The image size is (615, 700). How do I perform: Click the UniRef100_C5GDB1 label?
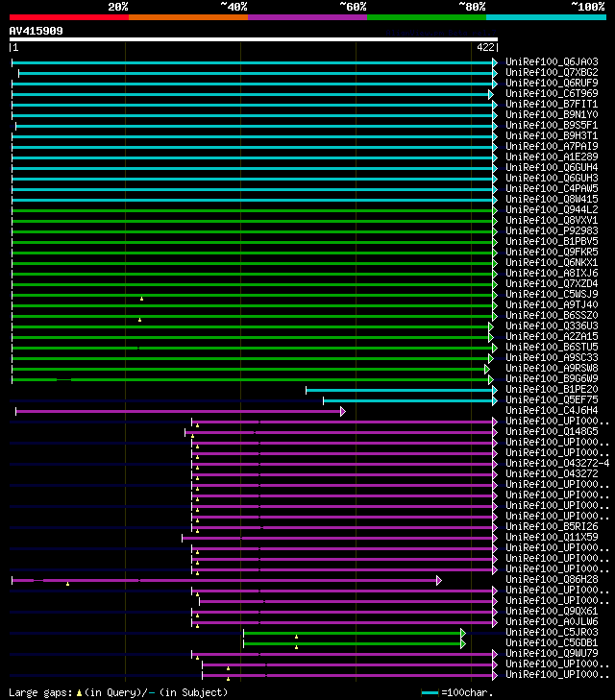pos(552,642)
